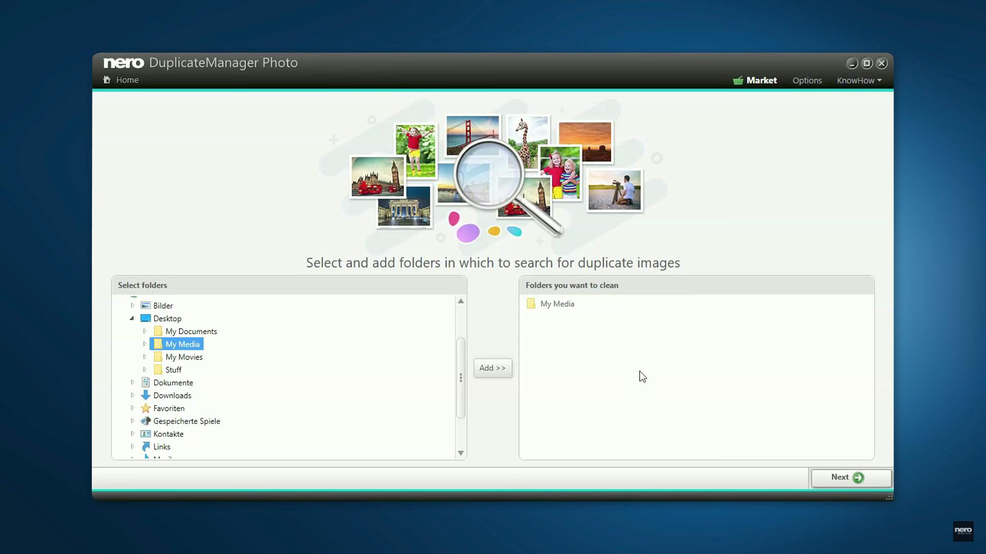
Task: Minimize the DuplicateManager window
Action: pyautogui.click(x=852, y=63)
